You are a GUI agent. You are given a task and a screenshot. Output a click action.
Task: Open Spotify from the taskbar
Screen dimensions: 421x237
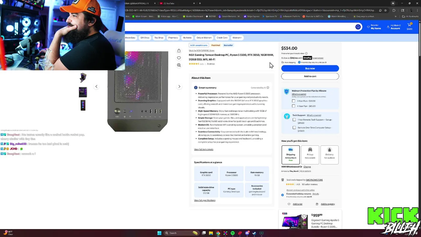pos(233,233)
